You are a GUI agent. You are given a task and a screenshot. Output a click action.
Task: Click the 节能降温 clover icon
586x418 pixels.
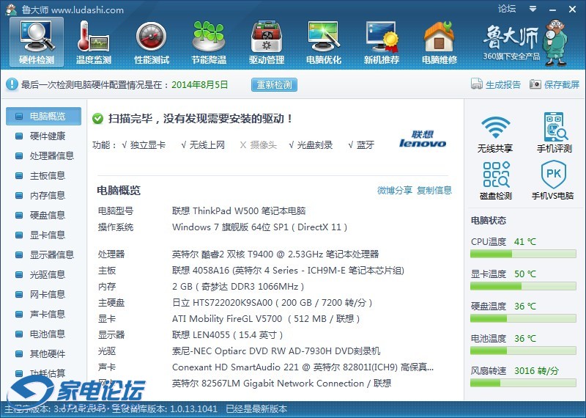(209, 42)
